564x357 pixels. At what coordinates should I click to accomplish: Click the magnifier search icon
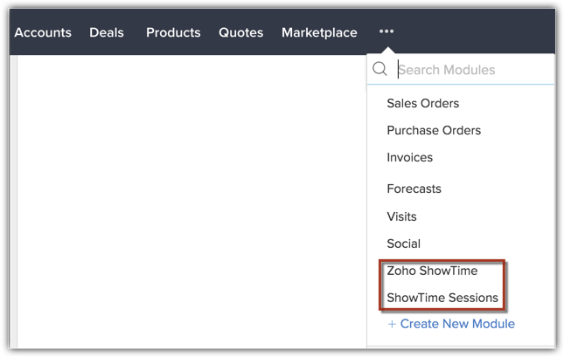(x=379, y=69)
